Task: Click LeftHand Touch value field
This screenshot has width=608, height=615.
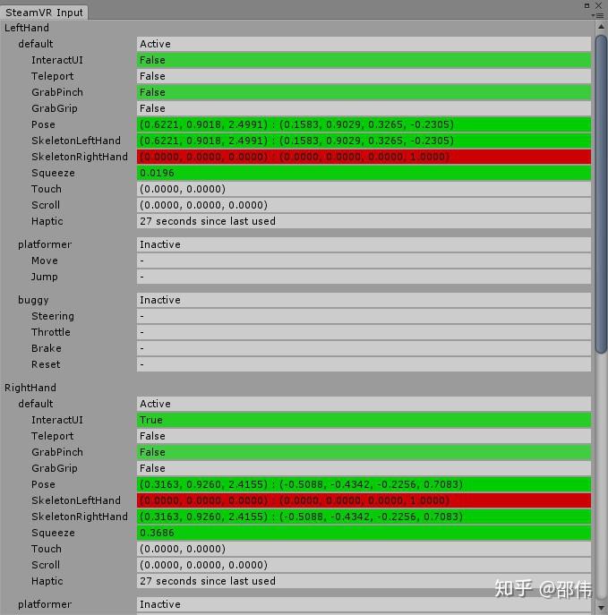Action: tap(364, 189)
